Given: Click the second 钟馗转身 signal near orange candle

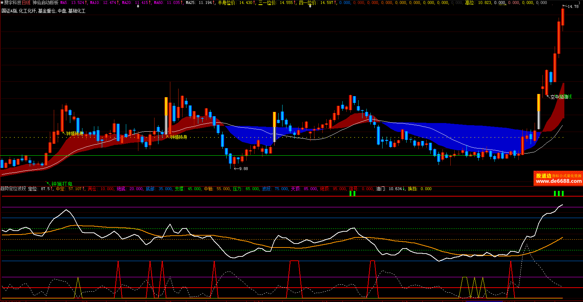Looking at the screenshot, I should [178, 137].
